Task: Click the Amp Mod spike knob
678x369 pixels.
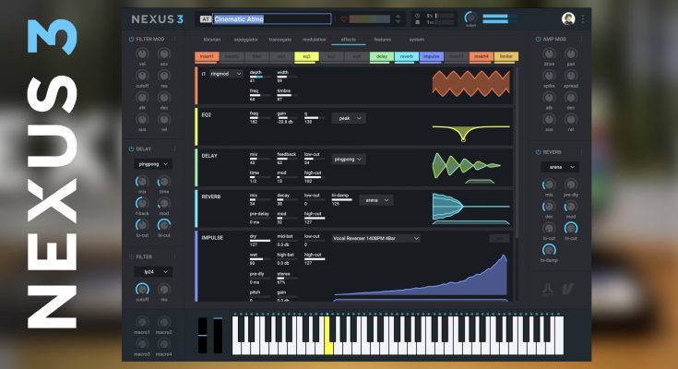Action: (x=548, y=89)
